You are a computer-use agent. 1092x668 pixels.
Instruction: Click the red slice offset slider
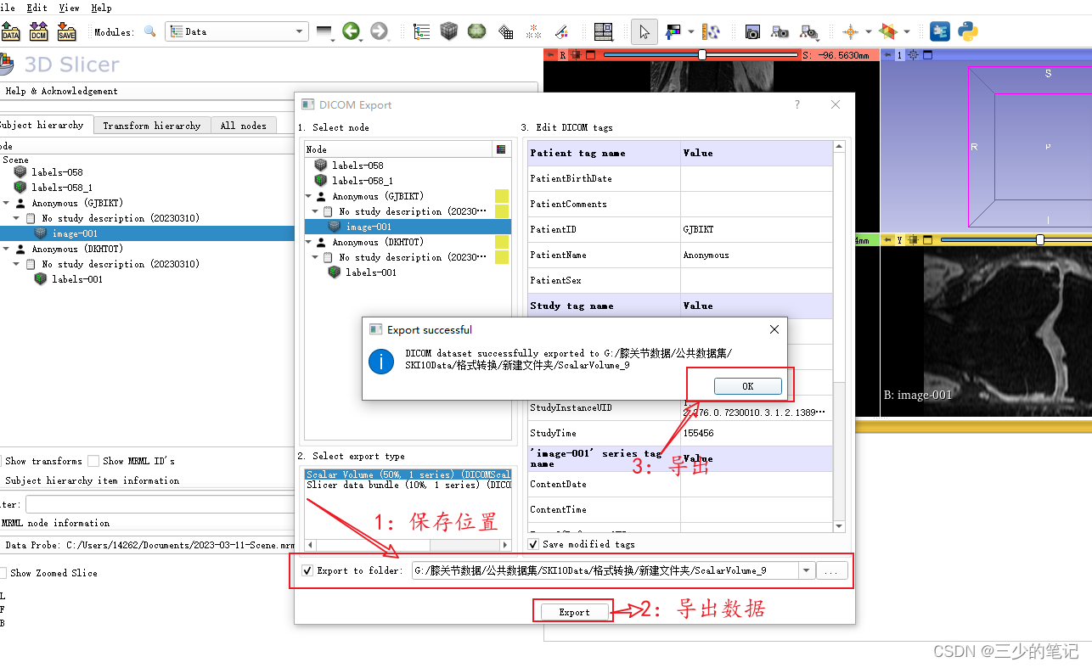coord(701,55)
